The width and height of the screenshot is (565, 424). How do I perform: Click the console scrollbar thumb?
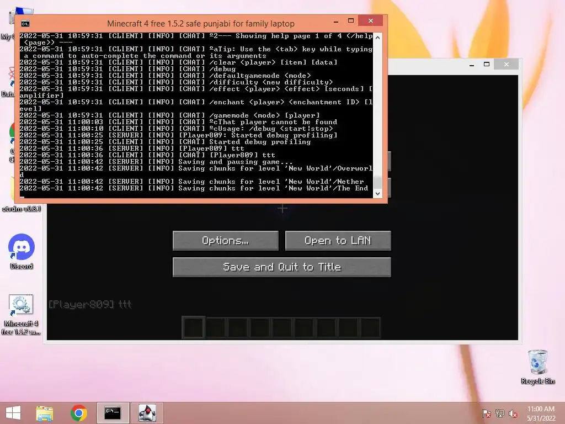point(377,182)
